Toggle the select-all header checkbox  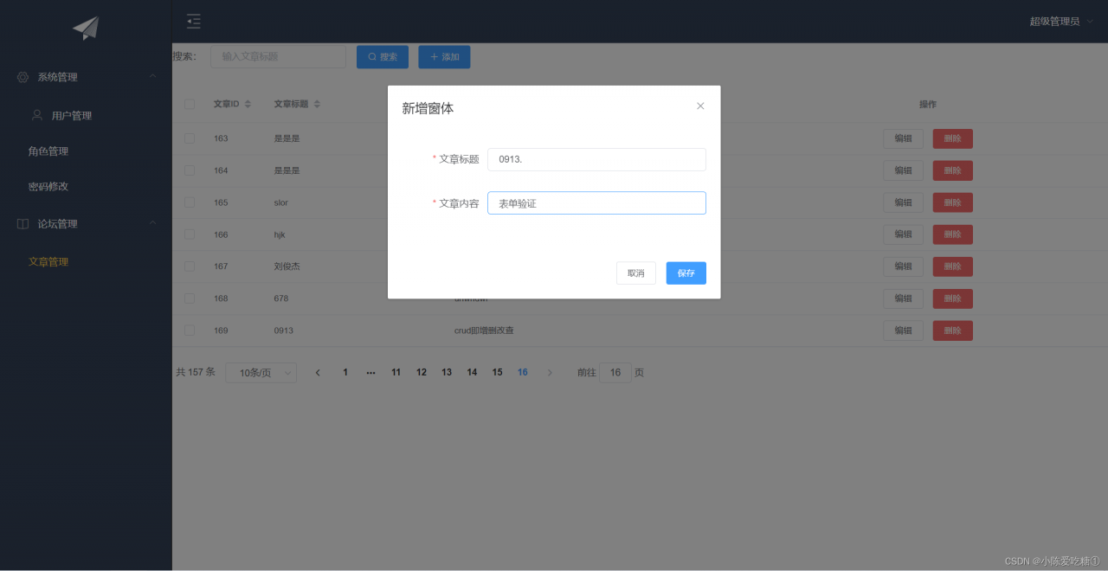click(190, 105)
